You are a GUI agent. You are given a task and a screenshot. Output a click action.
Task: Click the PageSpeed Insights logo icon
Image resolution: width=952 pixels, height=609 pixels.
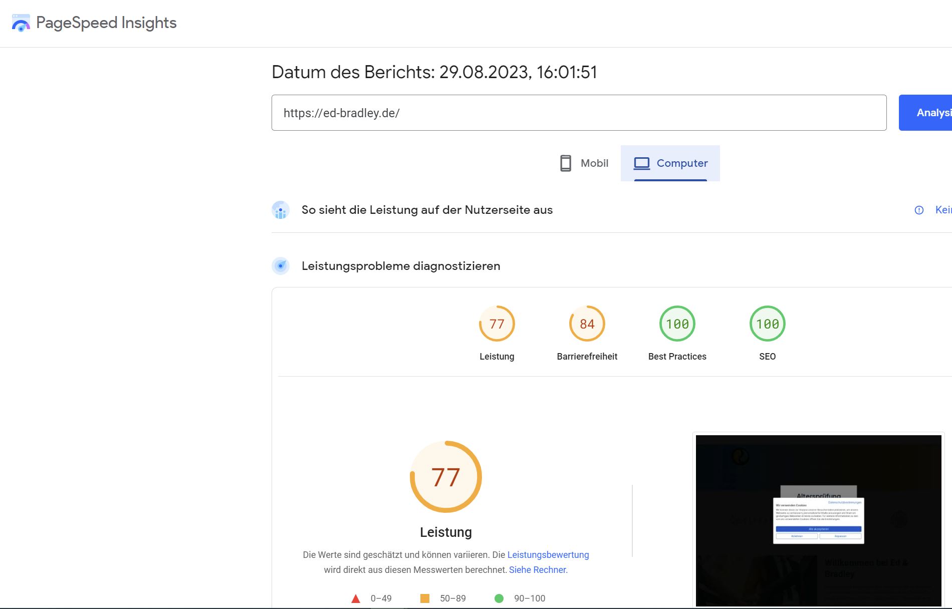click(21, 23)
